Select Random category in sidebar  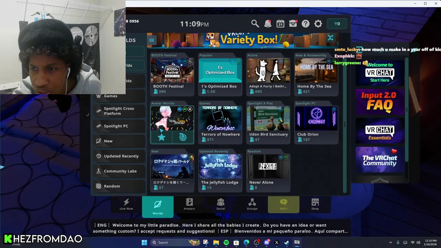coord(119,186)
